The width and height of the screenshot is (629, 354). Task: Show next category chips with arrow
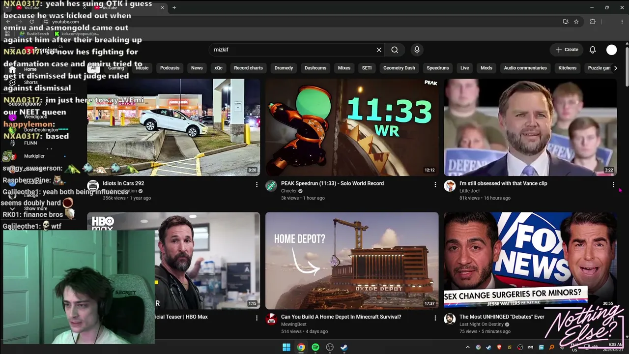tap(615, 68)
